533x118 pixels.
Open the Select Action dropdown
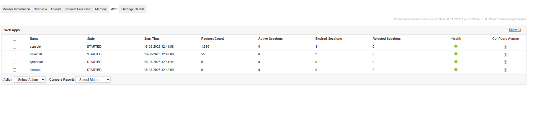click(30, 79)
